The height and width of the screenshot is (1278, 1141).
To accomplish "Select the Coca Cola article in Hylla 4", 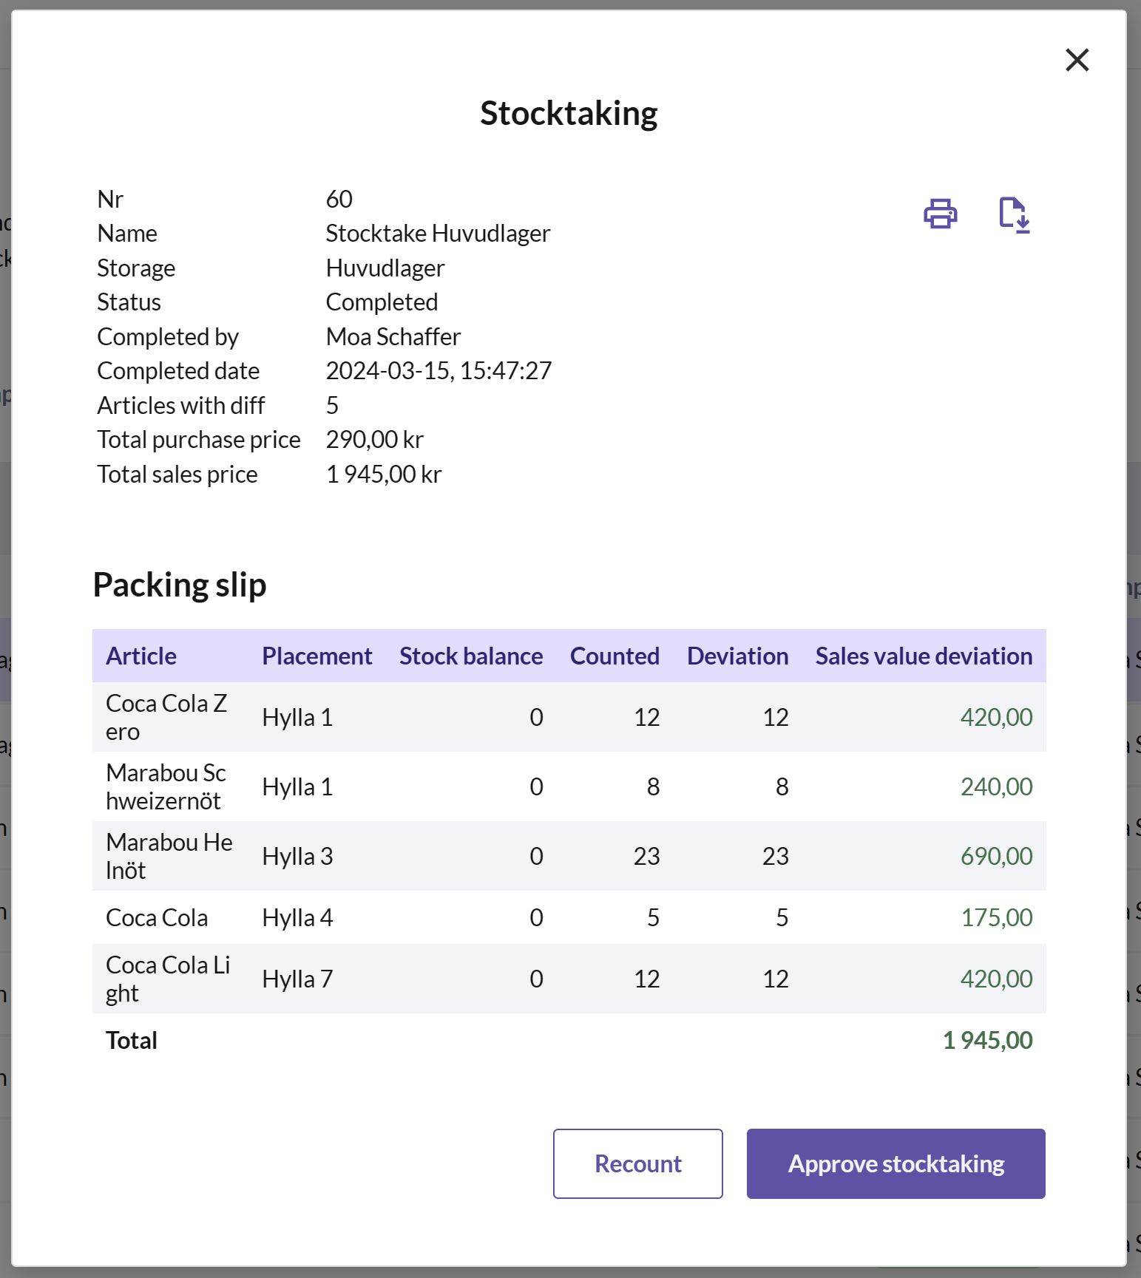I will click(x=157, y=917).
